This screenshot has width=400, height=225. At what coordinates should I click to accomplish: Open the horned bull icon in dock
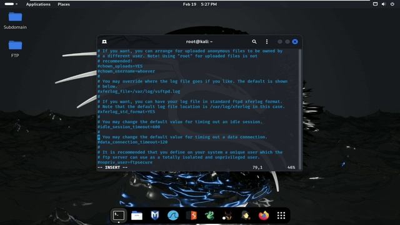(227, 216)
